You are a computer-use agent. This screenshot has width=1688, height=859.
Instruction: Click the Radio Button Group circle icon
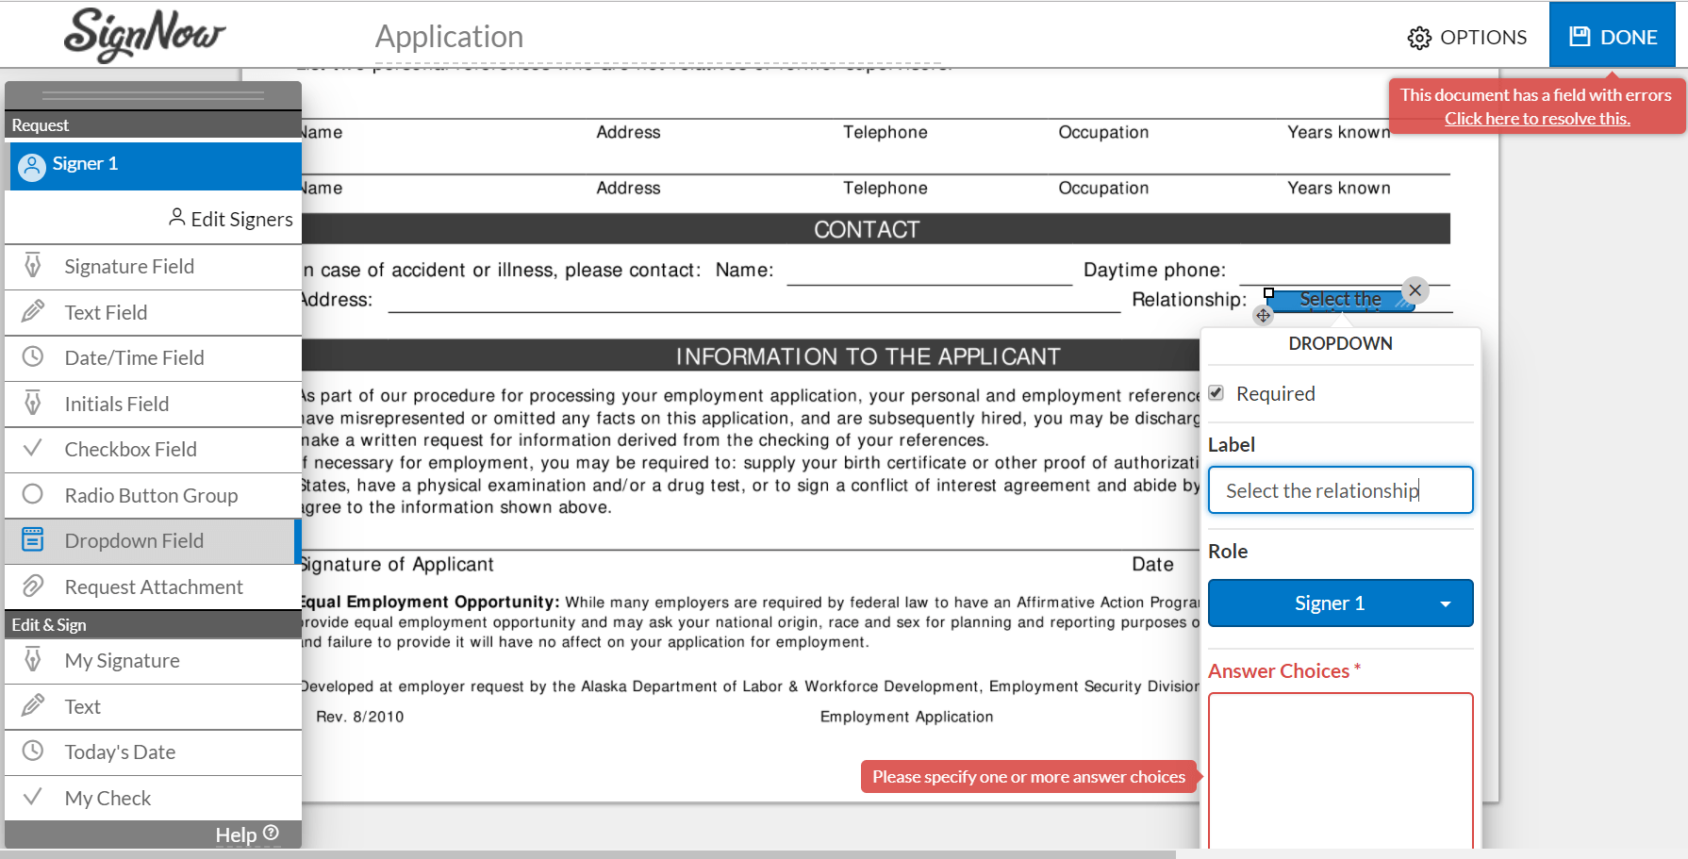33,494
